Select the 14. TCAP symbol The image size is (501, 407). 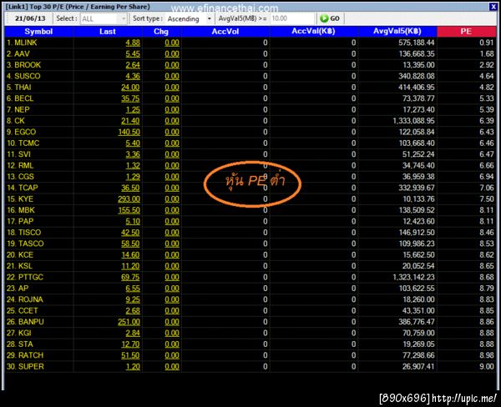click(x=23, y=188)
